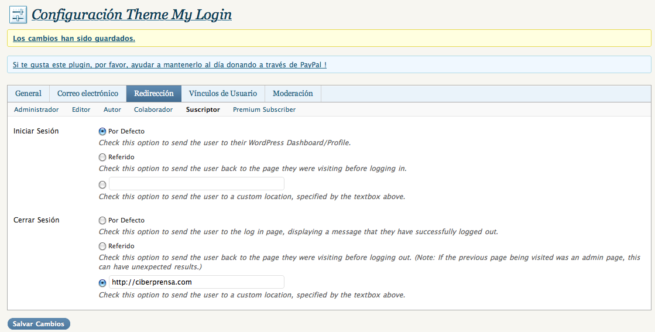Open the Colaborador role sub-tab
This screenshot has height=332, width=655.
(153, 109)
